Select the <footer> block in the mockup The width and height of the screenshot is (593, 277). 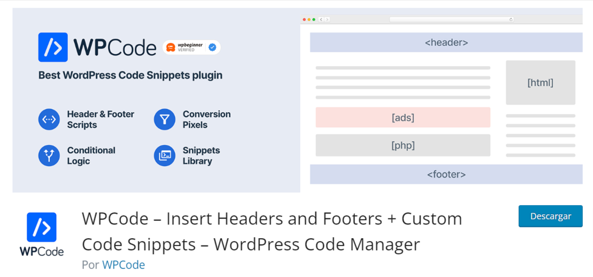click(x=446, y=174)
